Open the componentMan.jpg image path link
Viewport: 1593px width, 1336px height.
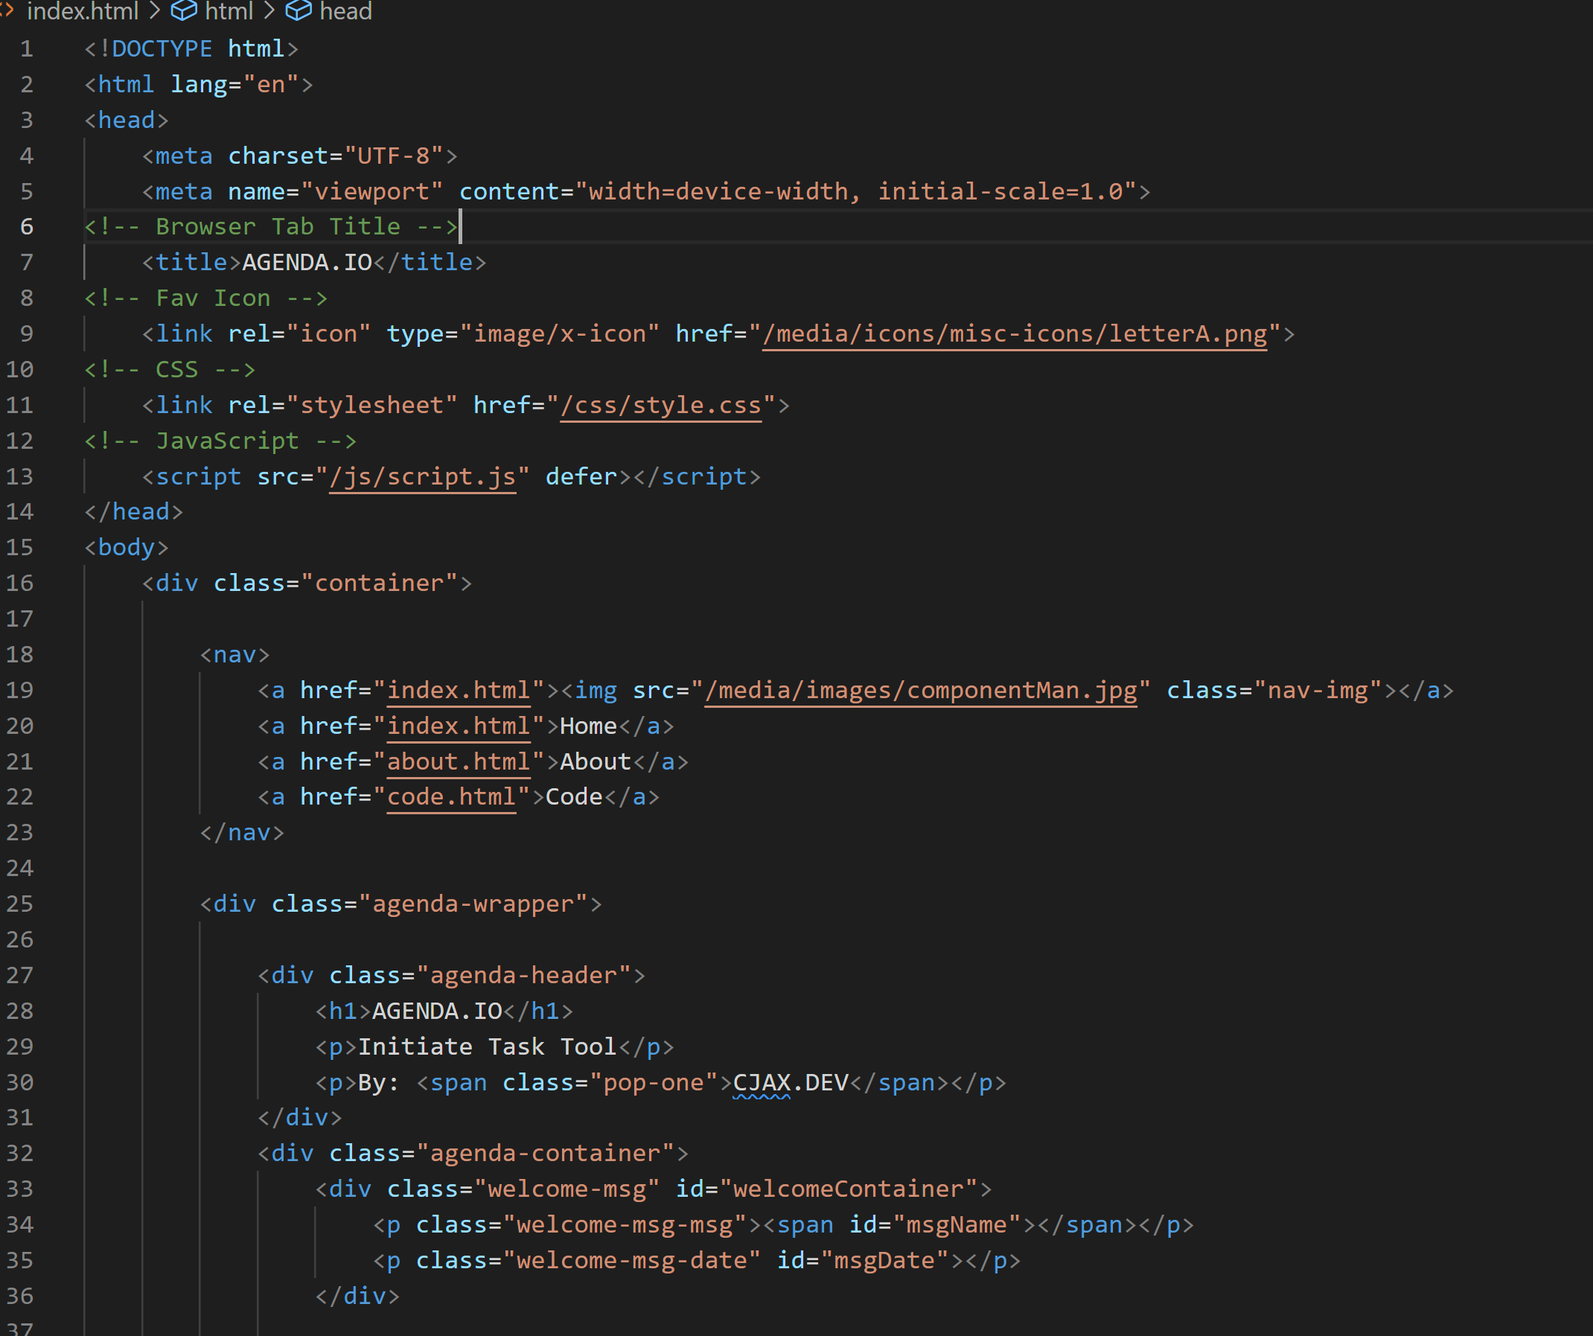pyautogui.click(x=920, y=691)
